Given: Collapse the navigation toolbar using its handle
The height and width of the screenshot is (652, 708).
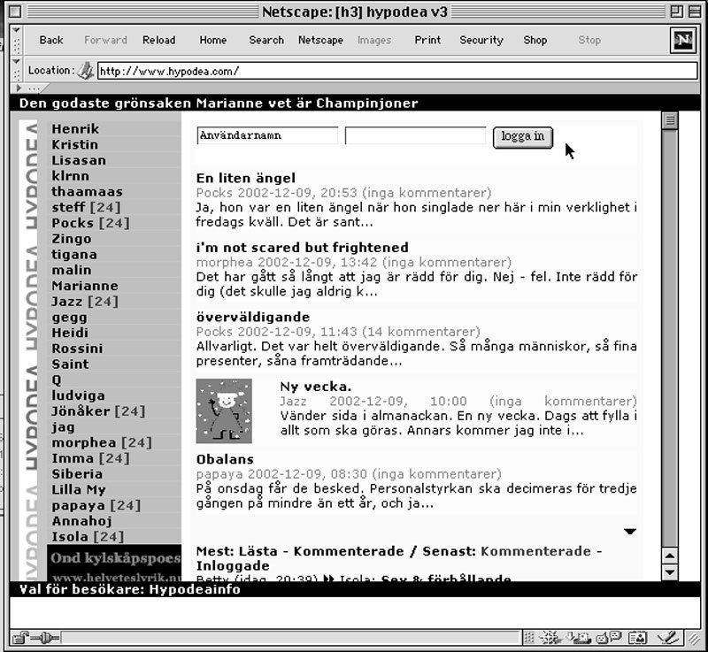Looking at the screenshot, I should (x=16, y=41).
